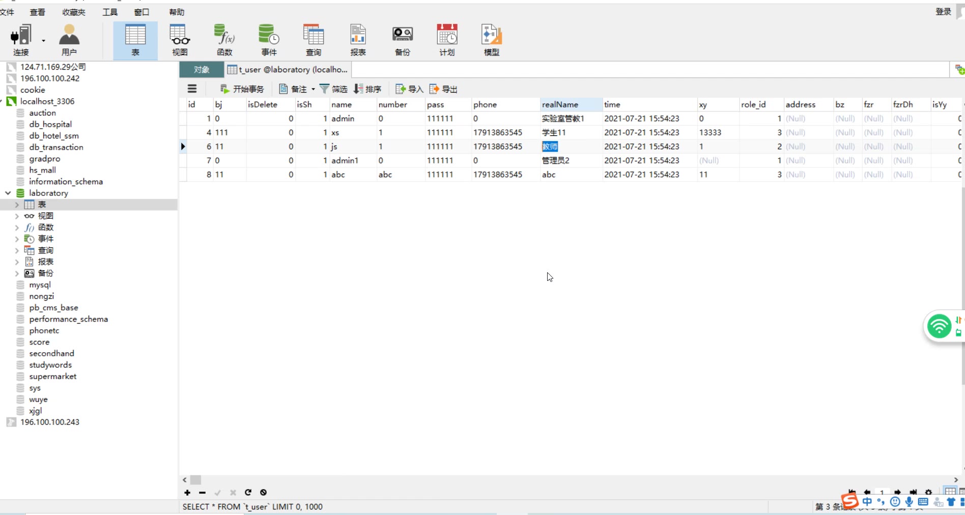This screenshot has width=965, height=515.
Task: Click the horizontal scrollbar left arrow
Action: point(185,480)
